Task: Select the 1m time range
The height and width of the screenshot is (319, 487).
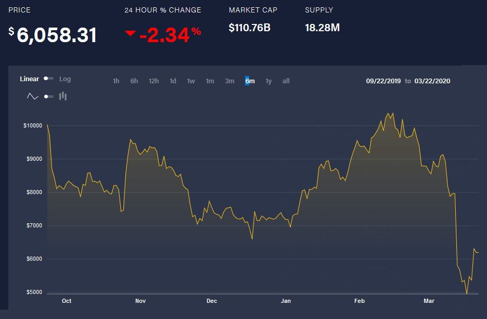Action: click(x=210, y=81)
